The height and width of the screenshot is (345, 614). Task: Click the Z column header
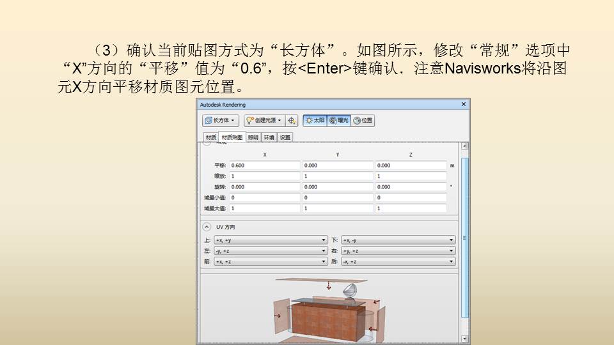[411, 155]
